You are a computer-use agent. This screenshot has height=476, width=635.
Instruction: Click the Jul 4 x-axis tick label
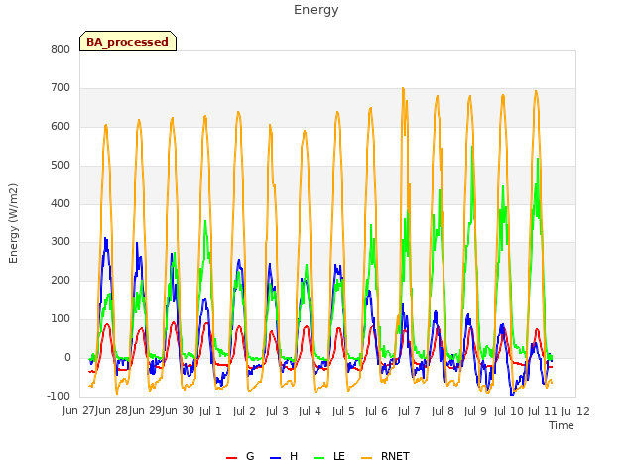[310, 411]
